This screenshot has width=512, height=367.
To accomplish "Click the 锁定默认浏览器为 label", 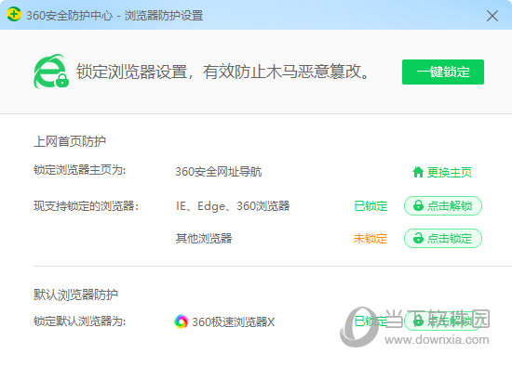I will (x=80, y=321).
